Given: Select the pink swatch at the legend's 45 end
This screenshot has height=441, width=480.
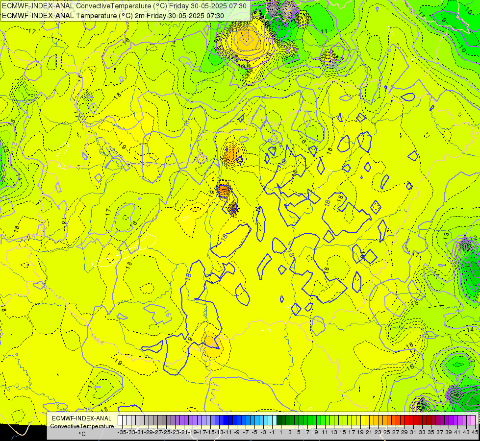Looking at the screenshot, I should (x=473, y=420).
